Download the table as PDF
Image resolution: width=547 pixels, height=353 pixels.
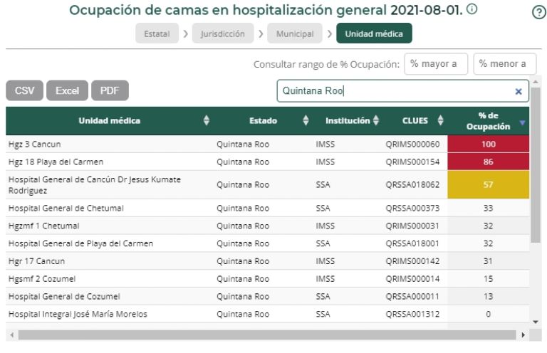pos(110,90)
